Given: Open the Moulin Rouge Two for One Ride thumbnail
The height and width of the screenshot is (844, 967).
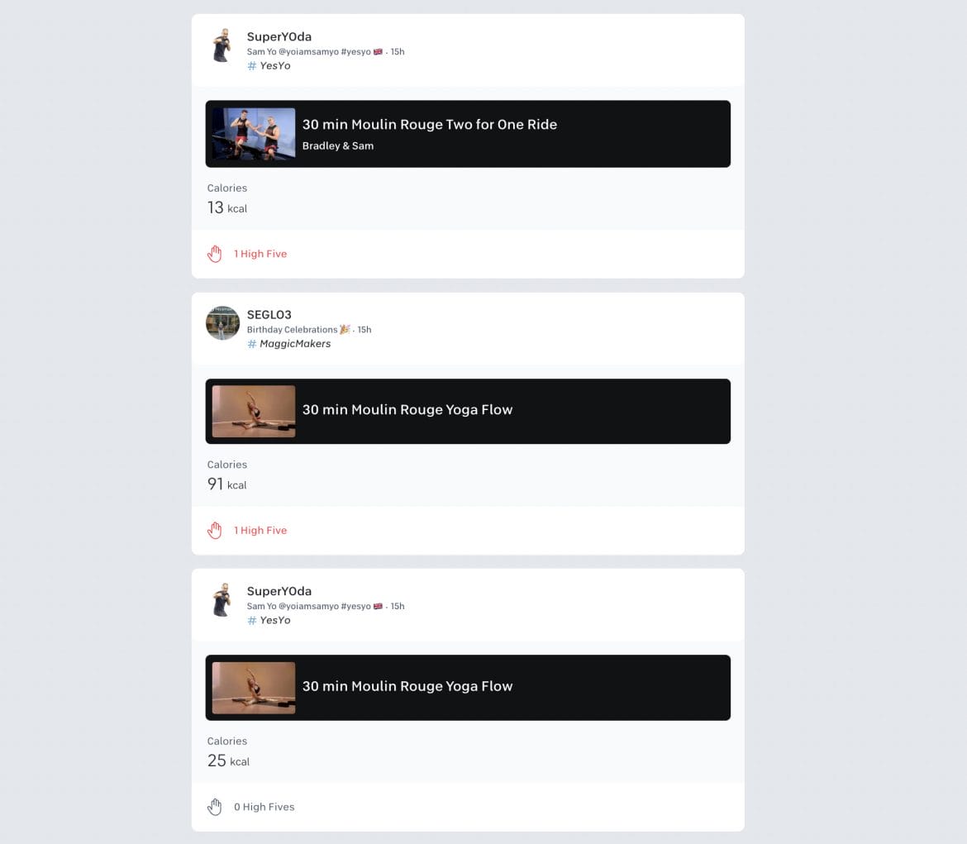Looking at the screenshot, I should tap(254, 134).
